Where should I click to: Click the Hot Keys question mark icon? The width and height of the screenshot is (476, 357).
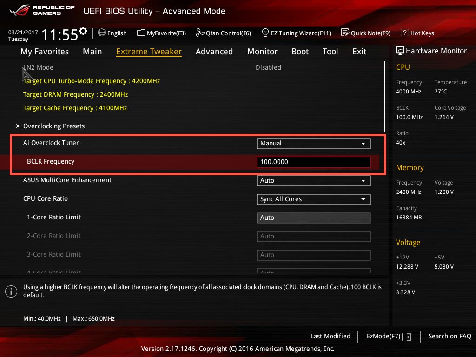click(405, 33)
